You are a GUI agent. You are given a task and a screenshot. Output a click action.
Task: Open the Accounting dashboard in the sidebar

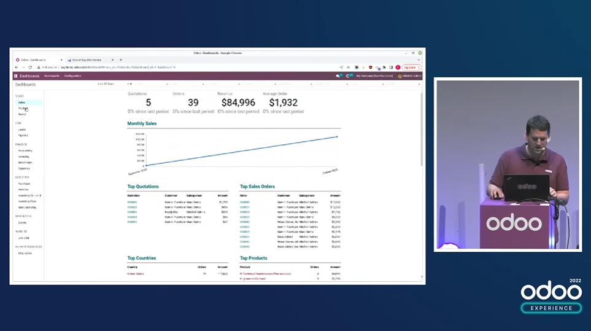25,150
